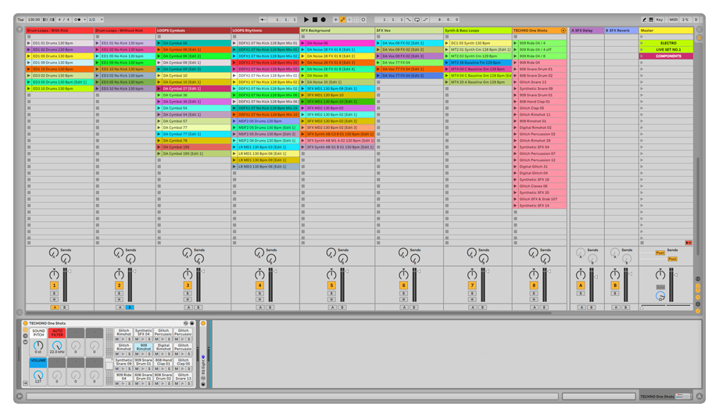This screenshot has height=417, width=719.
Task: Show or hide the rack devices
Action: (x=25, y=342)
